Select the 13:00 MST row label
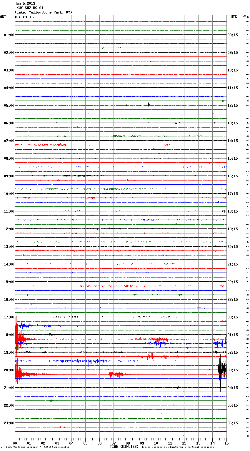The height and width of the screenshot is (451, 250). click(9, 247)
